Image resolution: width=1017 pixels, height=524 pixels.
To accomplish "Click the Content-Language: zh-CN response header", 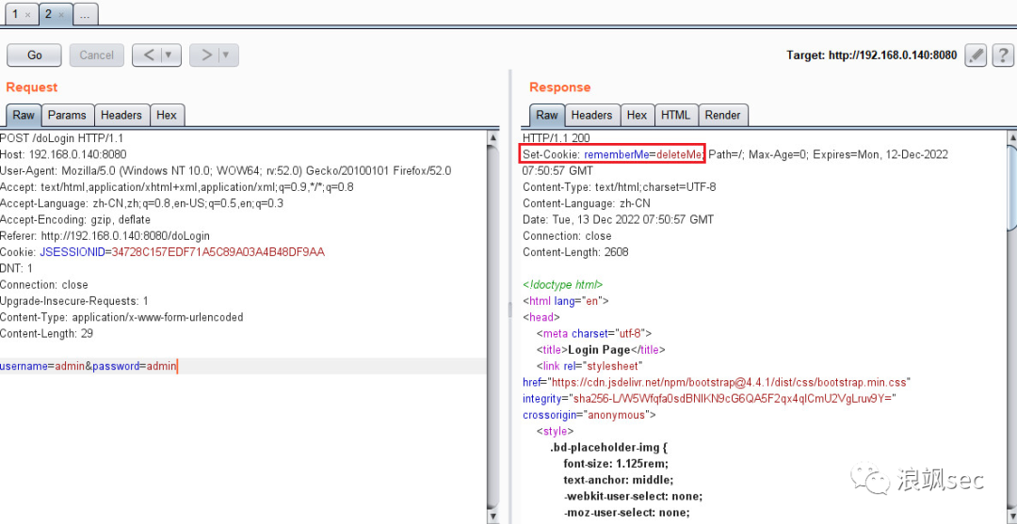I will [x=589, y=203].
